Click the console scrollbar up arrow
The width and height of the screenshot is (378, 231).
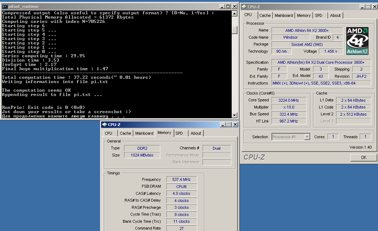pos(234,14)
